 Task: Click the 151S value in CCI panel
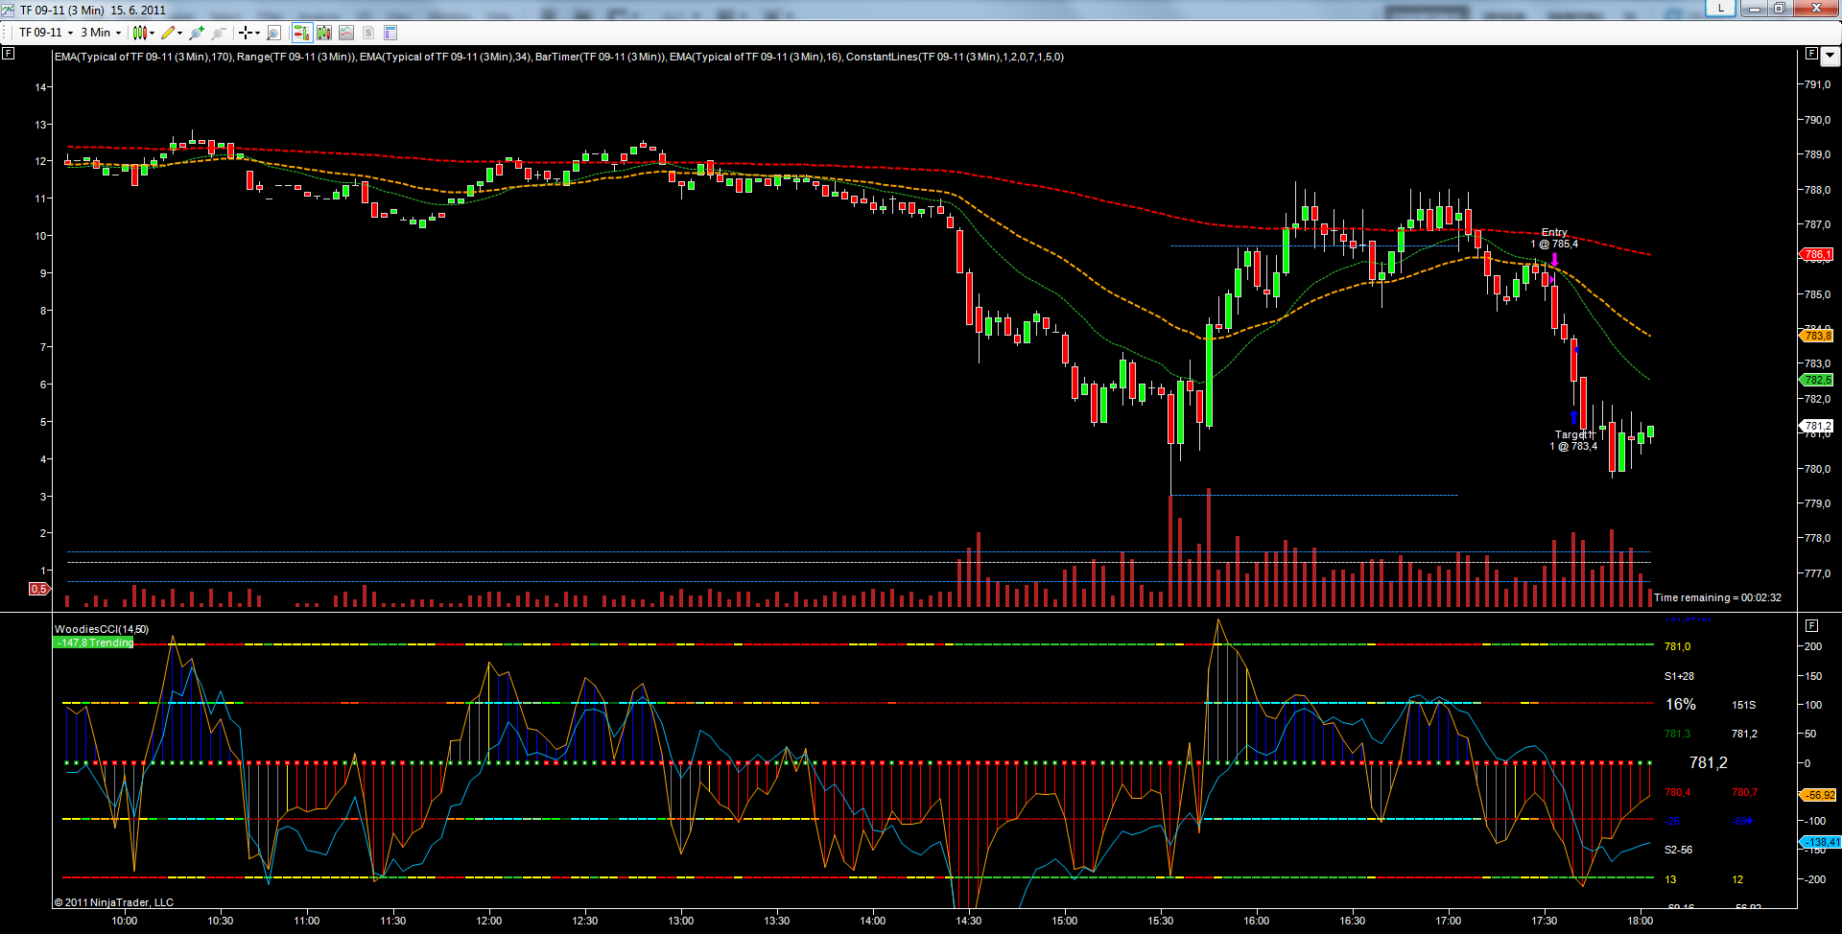pyautogui.click(x=1743, y=705)
